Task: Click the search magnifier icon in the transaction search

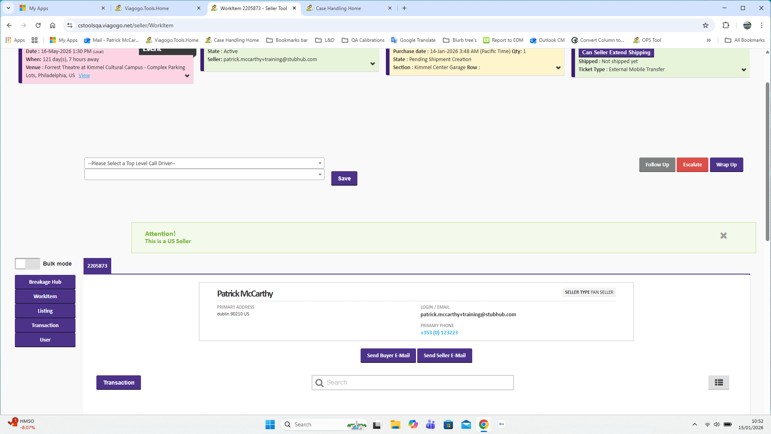Action: [x=319, y=383]
